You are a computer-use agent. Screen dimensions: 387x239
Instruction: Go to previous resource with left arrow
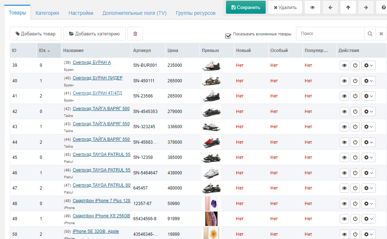pyautogui.click(x=330, y=8)
